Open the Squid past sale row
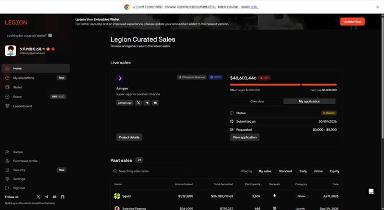 click(226, 196)
